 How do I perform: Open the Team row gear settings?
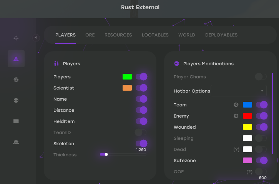pos(236,105)
